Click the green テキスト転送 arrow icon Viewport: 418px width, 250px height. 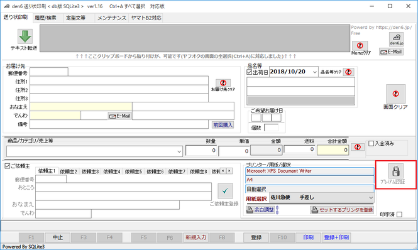25,36
